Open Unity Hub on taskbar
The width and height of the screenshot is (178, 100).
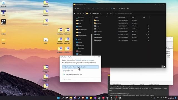point(107,98)
